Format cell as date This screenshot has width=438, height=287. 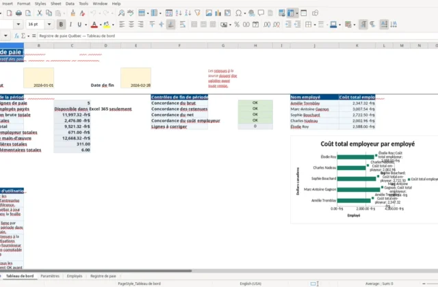(x=255, y=25)
